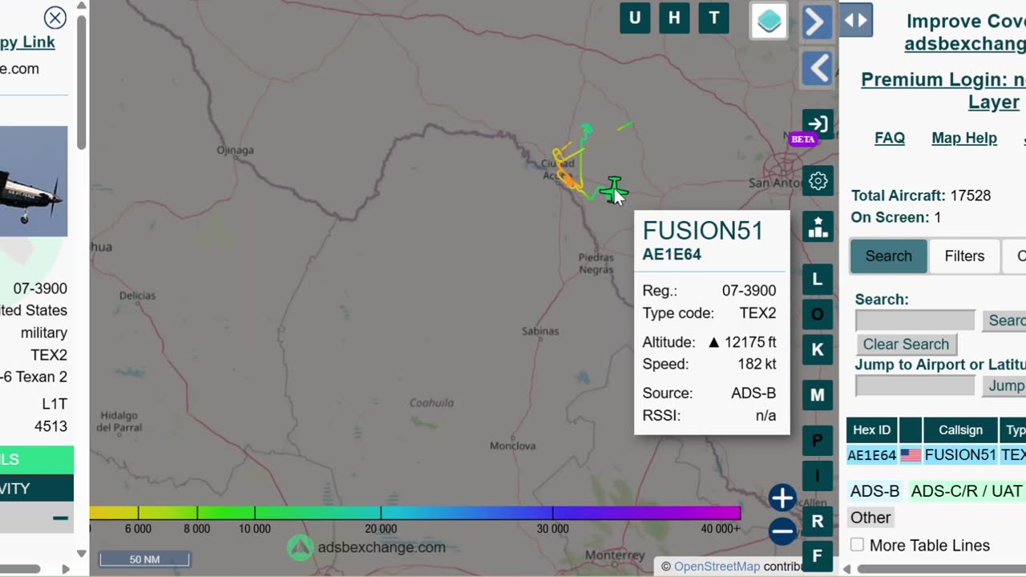Toggle the M map button

[818, 395]
